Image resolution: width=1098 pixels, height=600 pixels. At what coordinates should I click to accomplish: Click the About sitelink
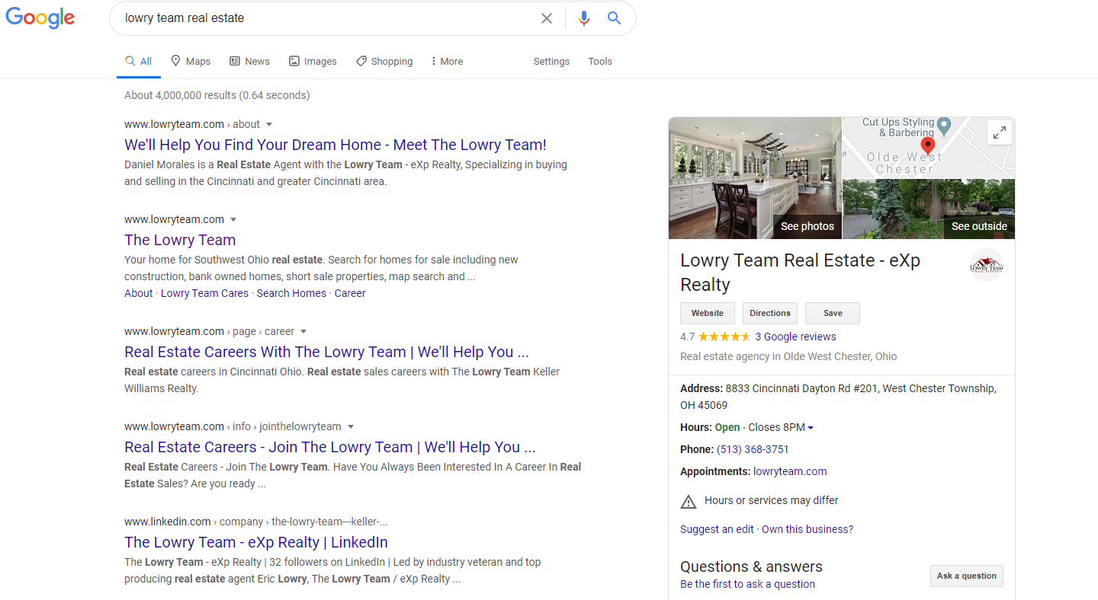[x=139, y=293]
